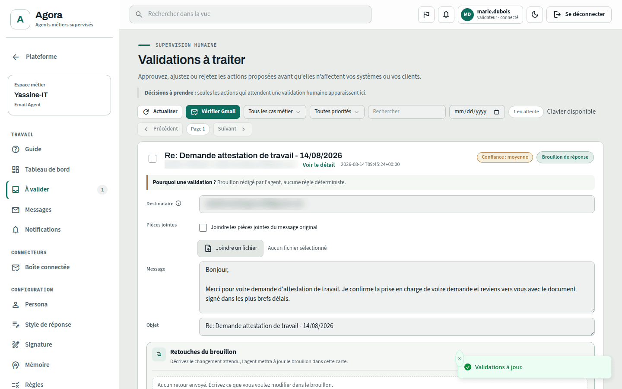Open notifications bell in top bar

[446, 15]
